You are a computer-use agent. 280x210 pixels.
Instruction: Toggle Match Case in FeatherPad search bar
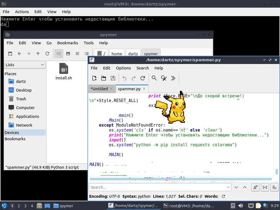[x=255, y=187]
